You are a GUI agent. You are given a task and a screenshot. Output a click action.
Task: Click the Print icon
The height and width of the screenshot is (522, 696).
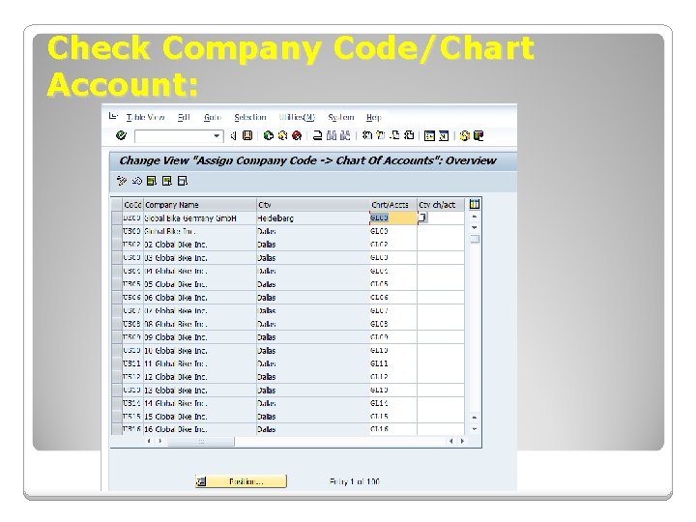click(317, 136)
